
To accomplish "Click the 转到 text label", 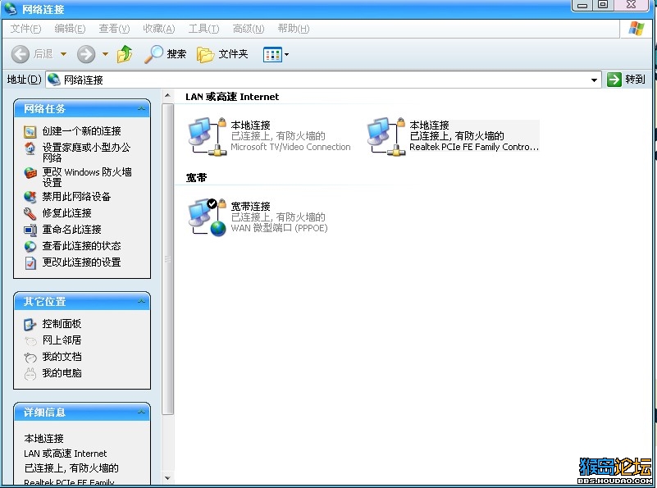I will pos(635,80).
